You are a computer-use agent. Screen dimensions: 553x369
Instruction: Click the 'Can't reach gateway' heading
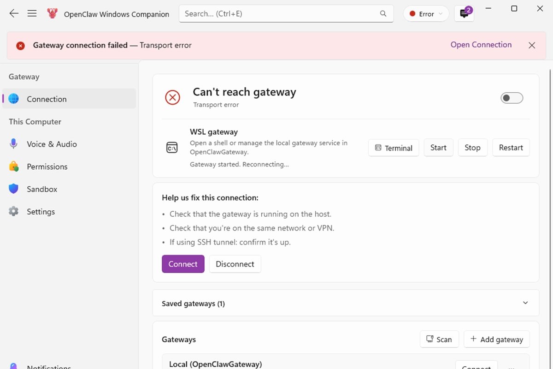[244, 92]
